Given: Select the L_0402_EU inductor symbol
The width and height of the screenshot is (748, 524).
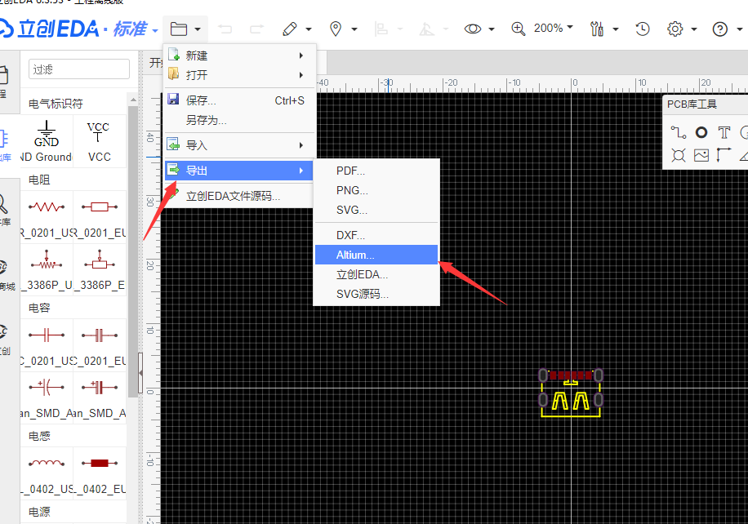Looking at the screenshot, I should pos(100,473).
